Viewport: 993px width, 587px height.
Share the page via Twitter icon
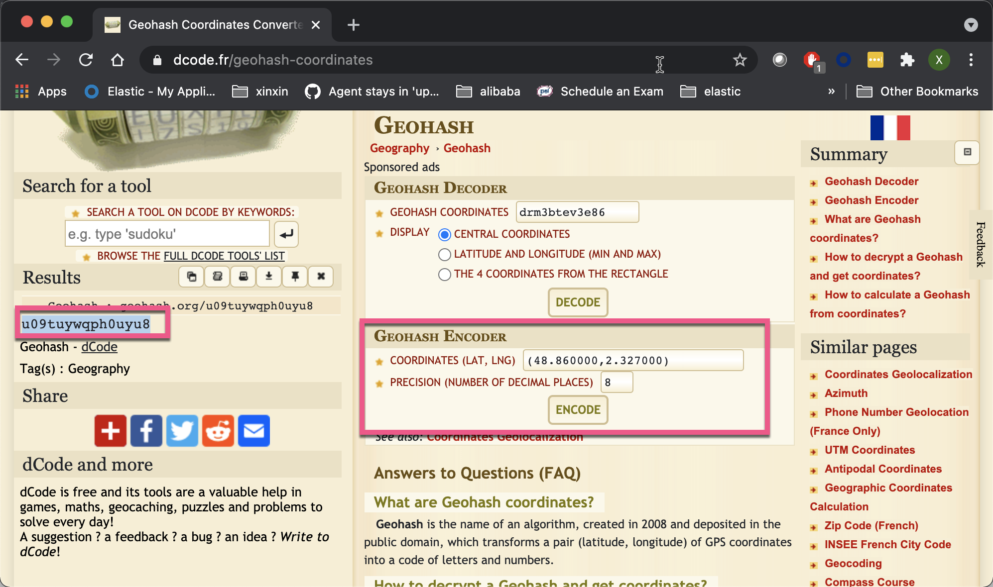click(182, 430)
